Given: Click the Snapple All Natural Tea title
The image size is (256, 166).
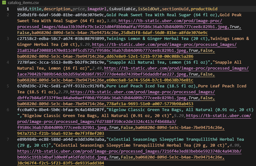Looking at the screenshot, I should pyautogui.click(x=158, y=62).
